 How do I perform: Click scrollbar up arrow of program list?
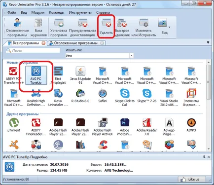[x=209, y=63]
